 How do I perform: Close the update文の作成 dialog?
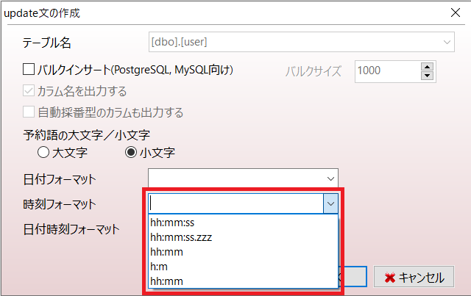tap(456, 12)
